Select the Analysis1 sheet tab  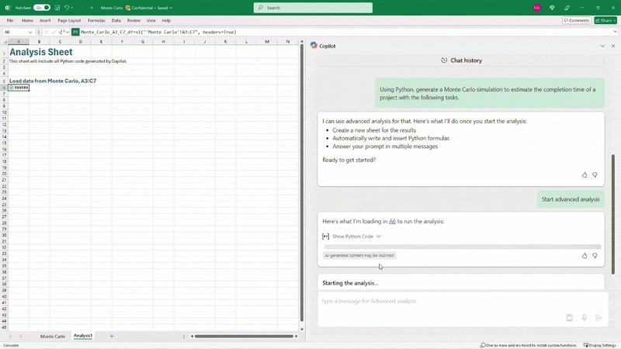[x=83, y=336]
